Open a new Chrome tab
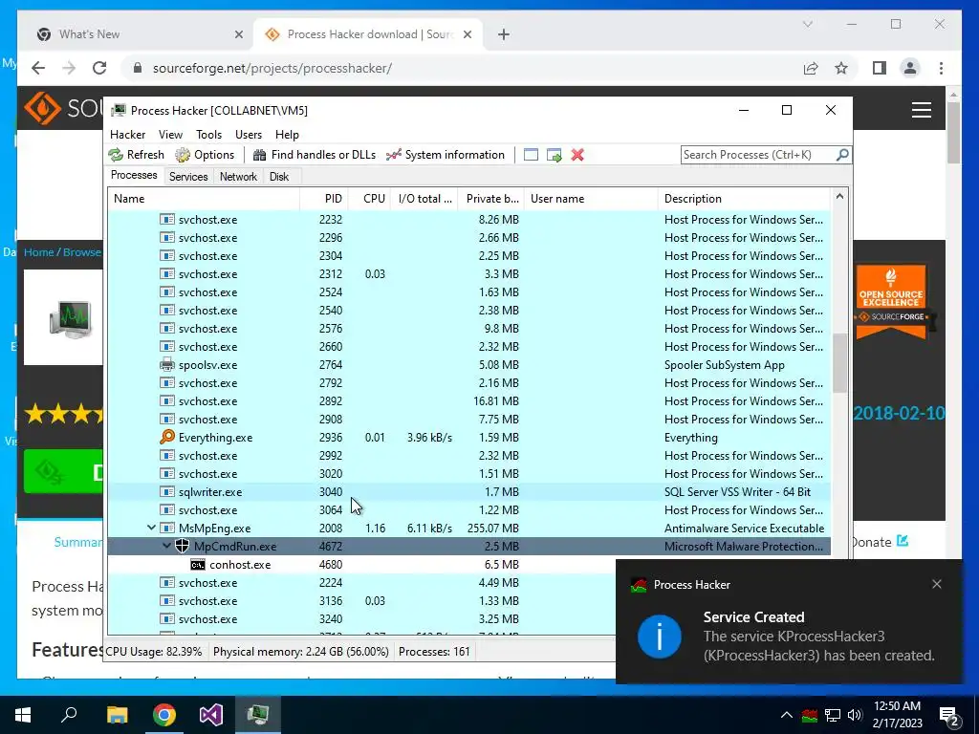Image resolution: width=979 pixels, height=734 pixels. pos(504,34)
